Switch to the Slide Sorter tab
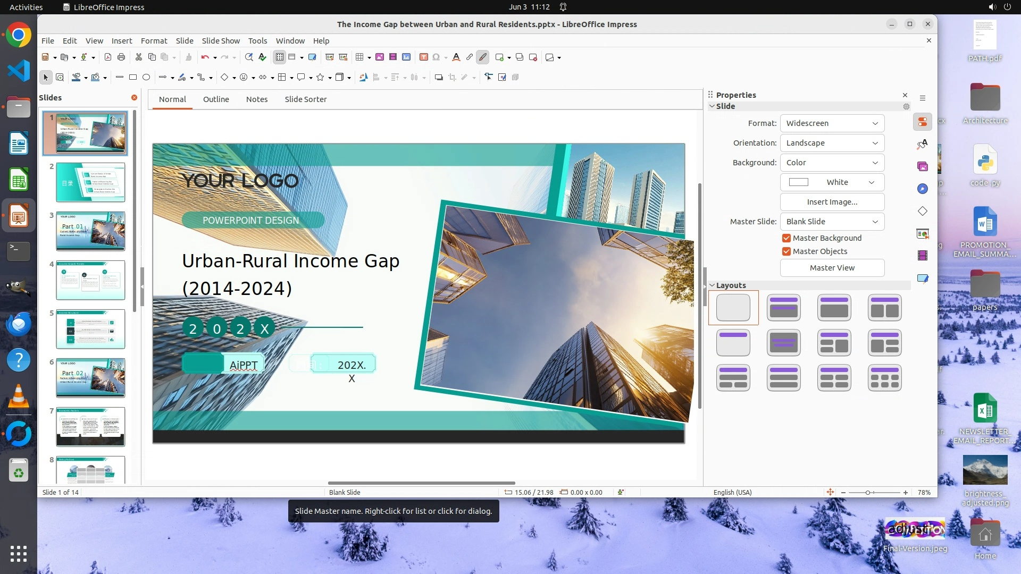The width and height of the screenshot is (1021, 574). (305, 99)
